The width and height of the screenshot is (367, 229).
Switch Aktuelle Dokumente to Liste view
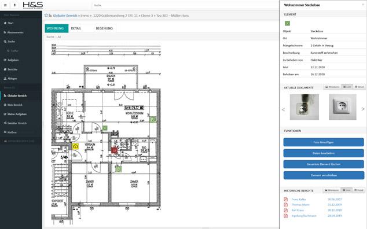(x=347, y=87)
